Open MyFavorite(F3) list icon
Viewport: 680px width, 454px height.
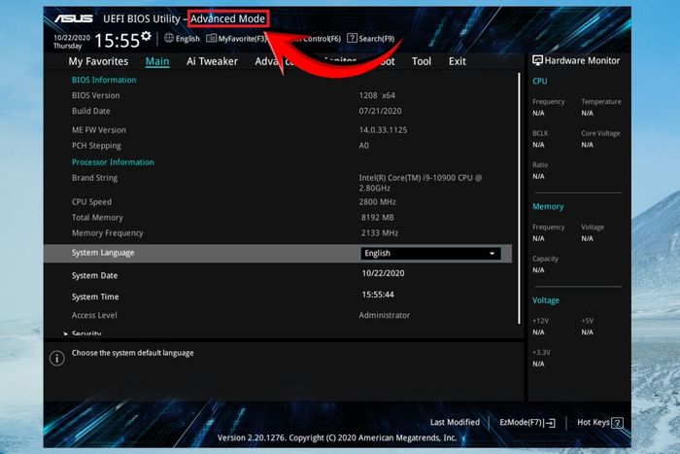click(x=211, y=38)
